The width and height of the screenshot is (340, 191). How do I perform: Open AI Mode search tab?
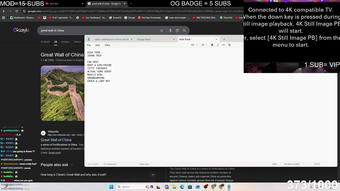(45, 42)
